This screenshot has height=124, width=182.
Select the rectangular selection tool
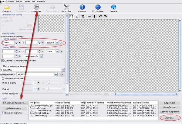click(x=76, y=16)
